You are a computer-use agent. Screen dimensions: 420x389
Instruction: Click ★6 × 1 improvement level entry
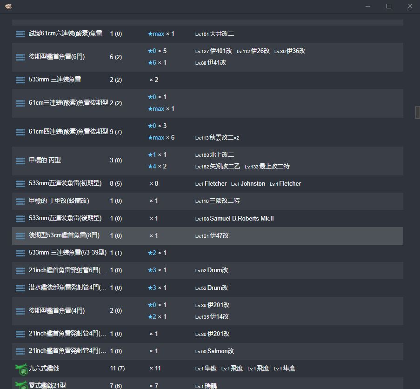coord(157,63)
